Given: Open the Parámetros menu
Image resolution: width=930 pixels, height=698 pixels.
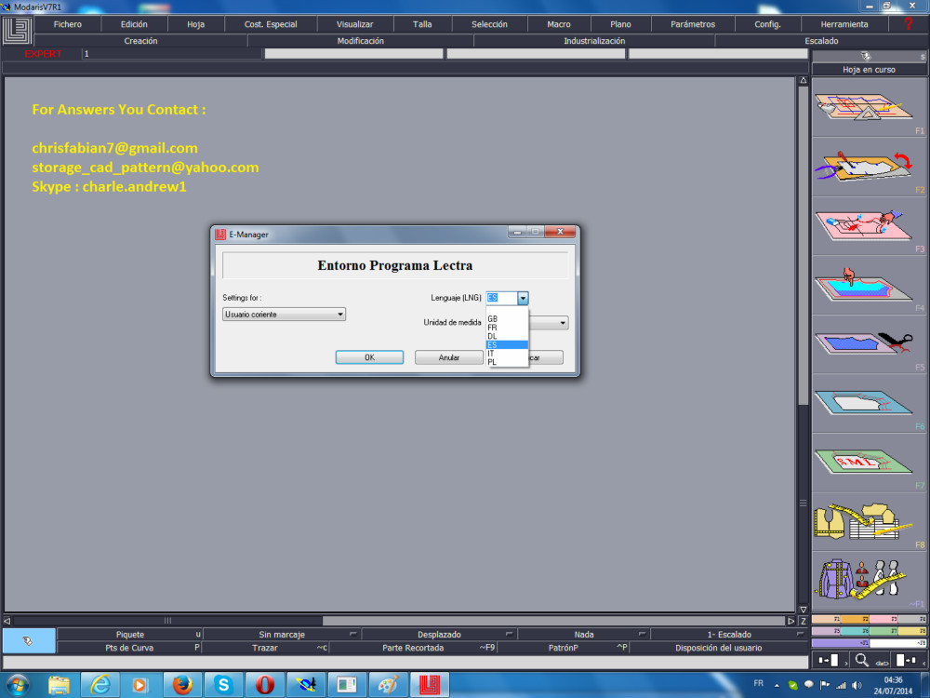Looking at the screenshot, I should tap(693, 24).
